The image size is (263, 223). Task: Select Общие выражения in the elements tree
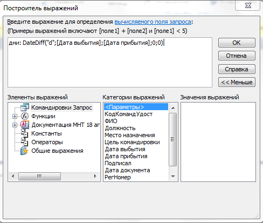click(57, 151)
